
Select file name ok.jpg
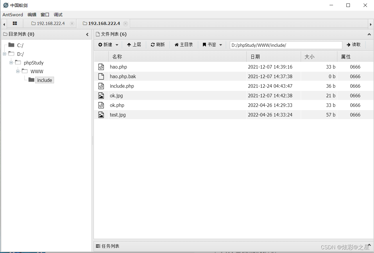(116, 96)
